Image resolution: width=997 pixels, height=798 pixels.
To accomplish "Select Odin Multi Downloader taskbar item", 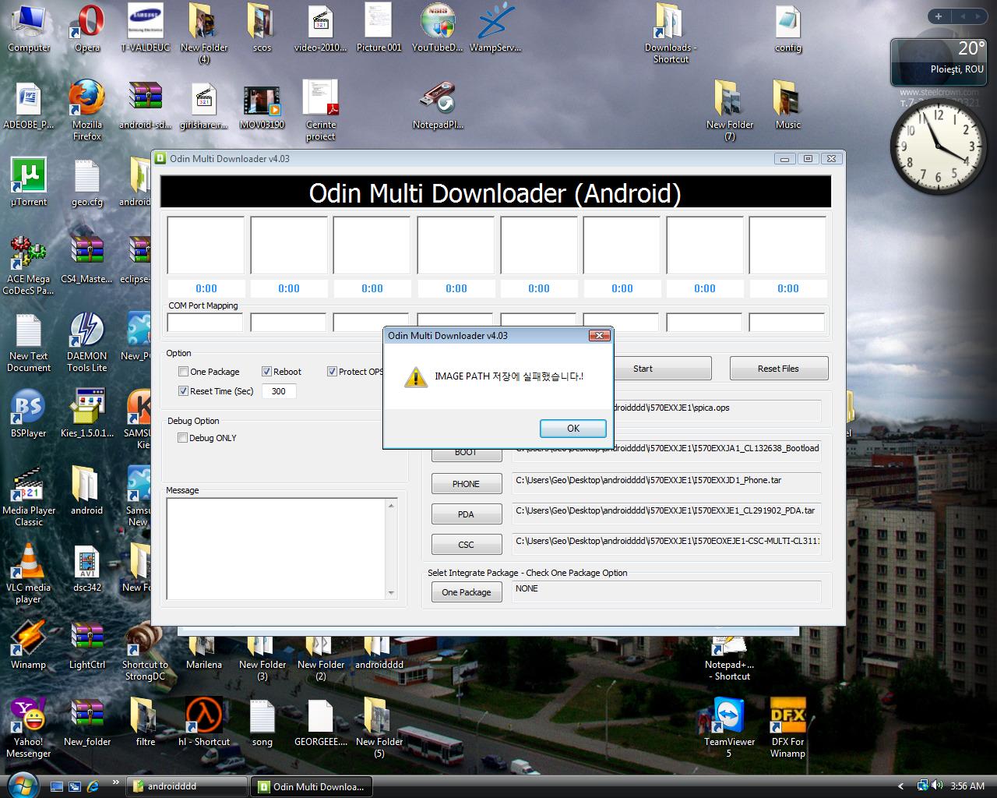I will click(x=311, y=786).
